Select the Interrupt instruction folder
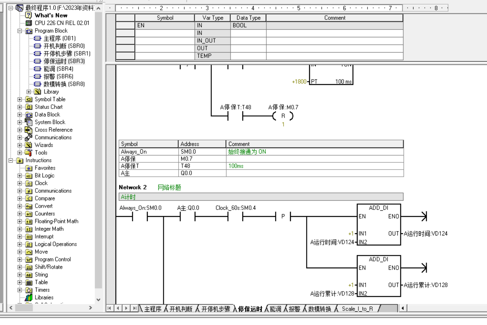The width and height of the screenshot is (487, 325). pyautogui.click(x=44, y=236)
